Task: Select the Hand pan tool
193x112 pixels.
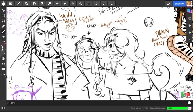Action: point(3,59)
